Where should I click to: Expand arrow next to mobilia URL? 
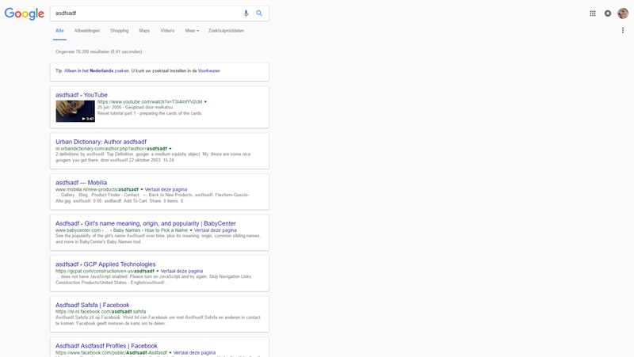tap(142, 189)
